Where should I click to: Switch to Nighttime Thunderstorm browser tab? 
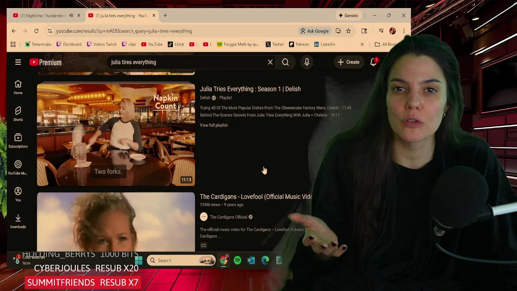[x=43, y=16]
